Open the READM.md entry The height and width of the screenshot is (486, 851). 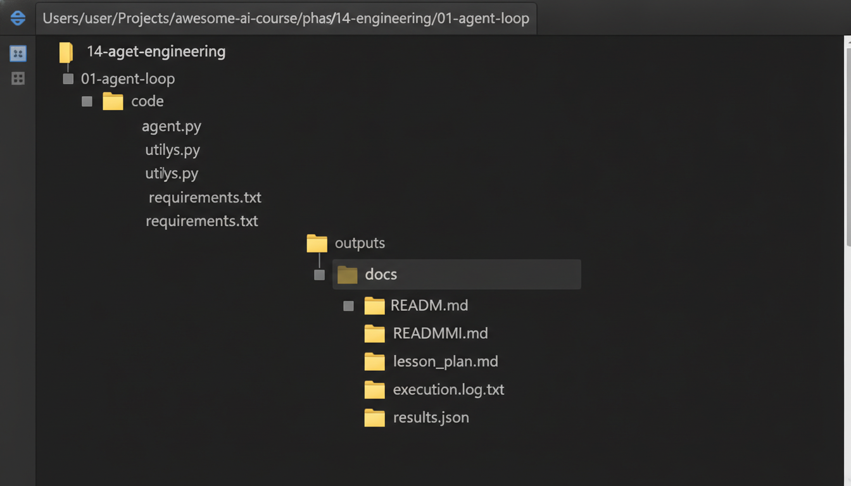click(429, 306)
